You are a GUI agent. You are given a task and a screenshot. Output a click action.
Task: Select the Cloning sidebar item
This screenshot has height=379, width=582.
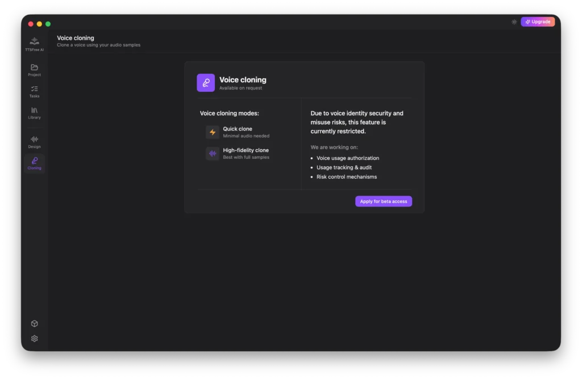tap(34, 163)
